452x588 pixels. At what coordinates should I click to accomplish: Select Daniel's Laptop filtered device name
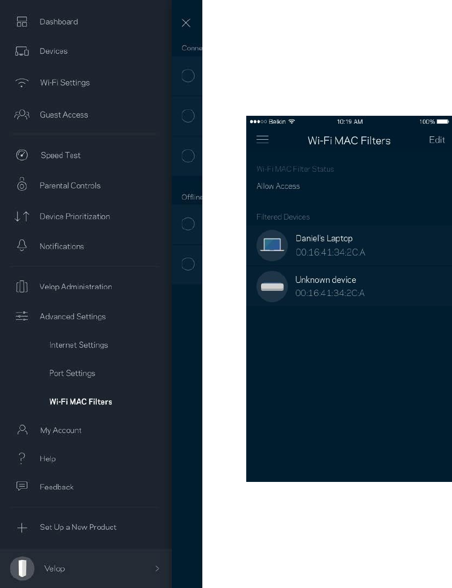pos(324,238)
